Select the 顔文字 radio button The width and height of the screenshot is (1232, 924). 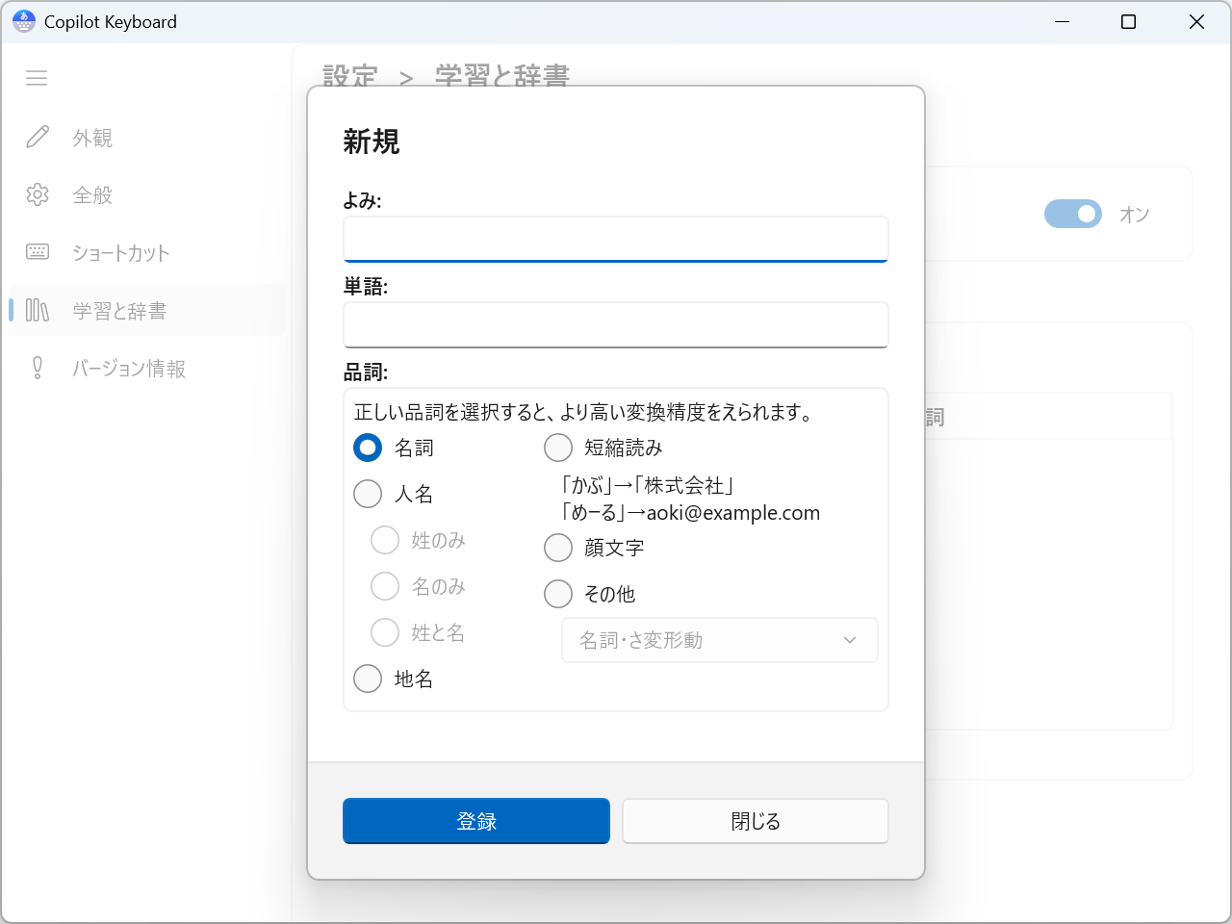pyautogui.click(x=558, y=548)
